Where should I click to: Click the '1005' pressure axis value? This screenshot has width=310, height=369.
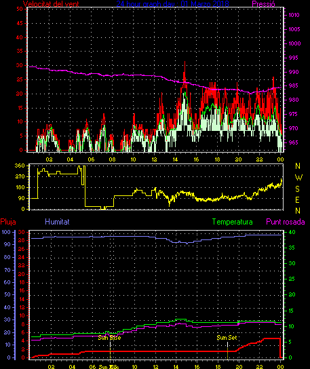pos(294,29)
